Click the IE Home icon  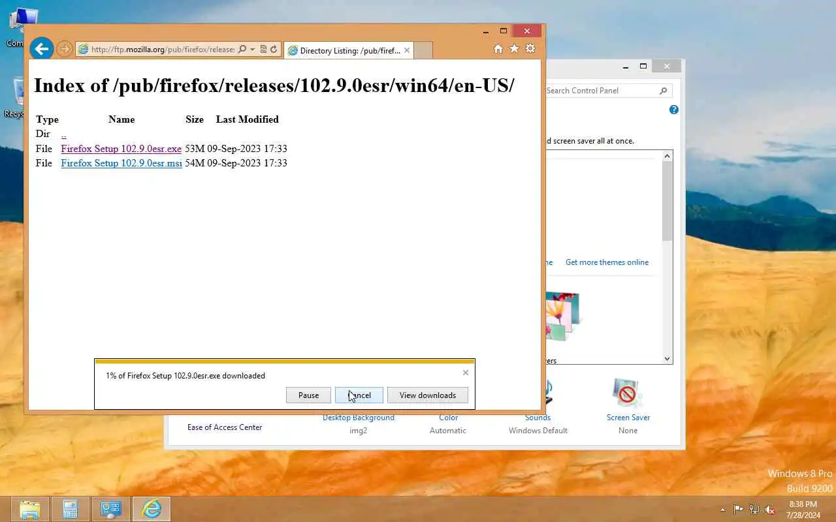coord(498,49)
